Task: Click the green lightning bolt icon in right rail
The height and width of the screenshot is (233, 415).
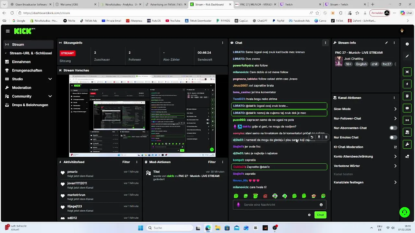Action: [407, 84]
